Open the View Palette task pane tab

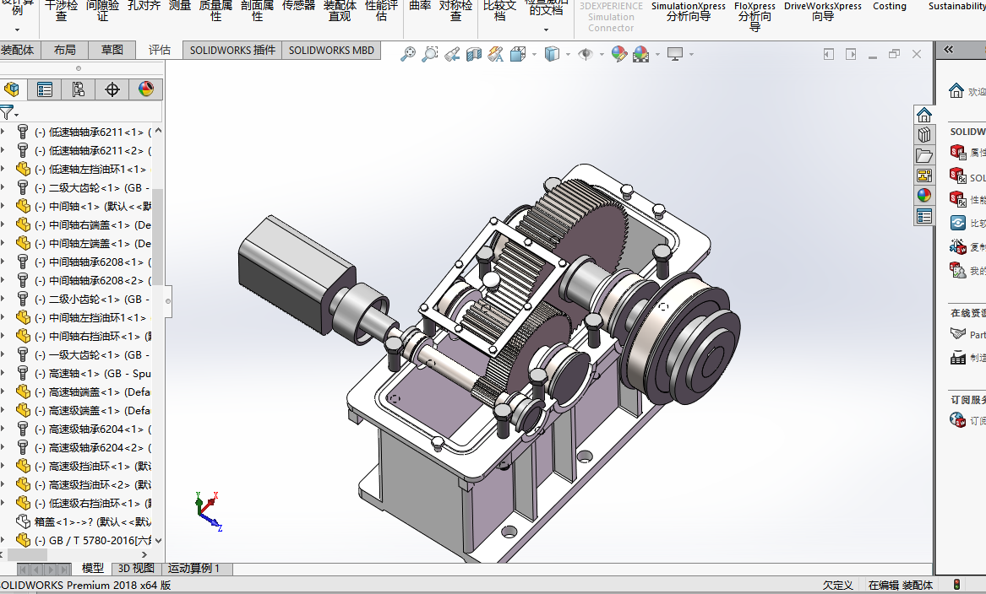[923, 175]
